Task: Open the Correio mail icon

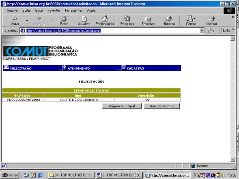Action: [189, 19]
